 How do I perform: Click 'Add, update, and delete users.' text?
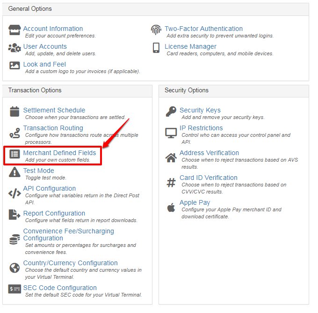click(x=60, y=54)
